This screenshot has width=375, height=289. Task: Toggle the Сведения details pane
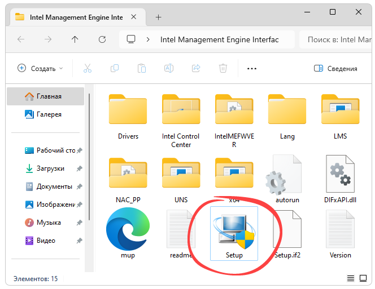click(335, 69)
